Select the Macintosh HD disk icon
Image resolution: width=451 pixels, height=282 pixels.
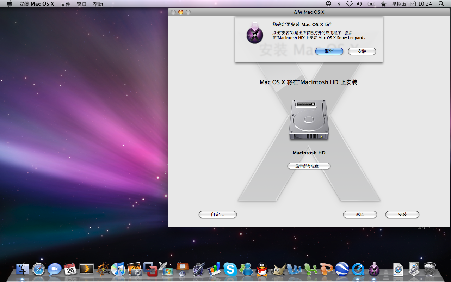(309, 120)
